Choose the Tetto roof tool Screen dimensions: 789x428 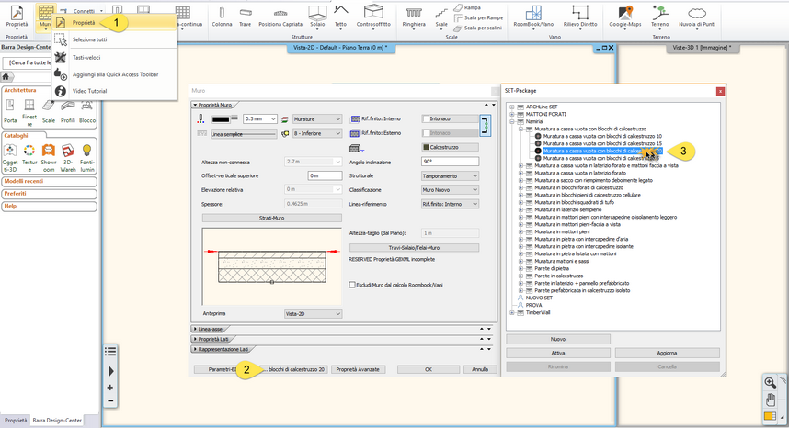pos(340,16)
